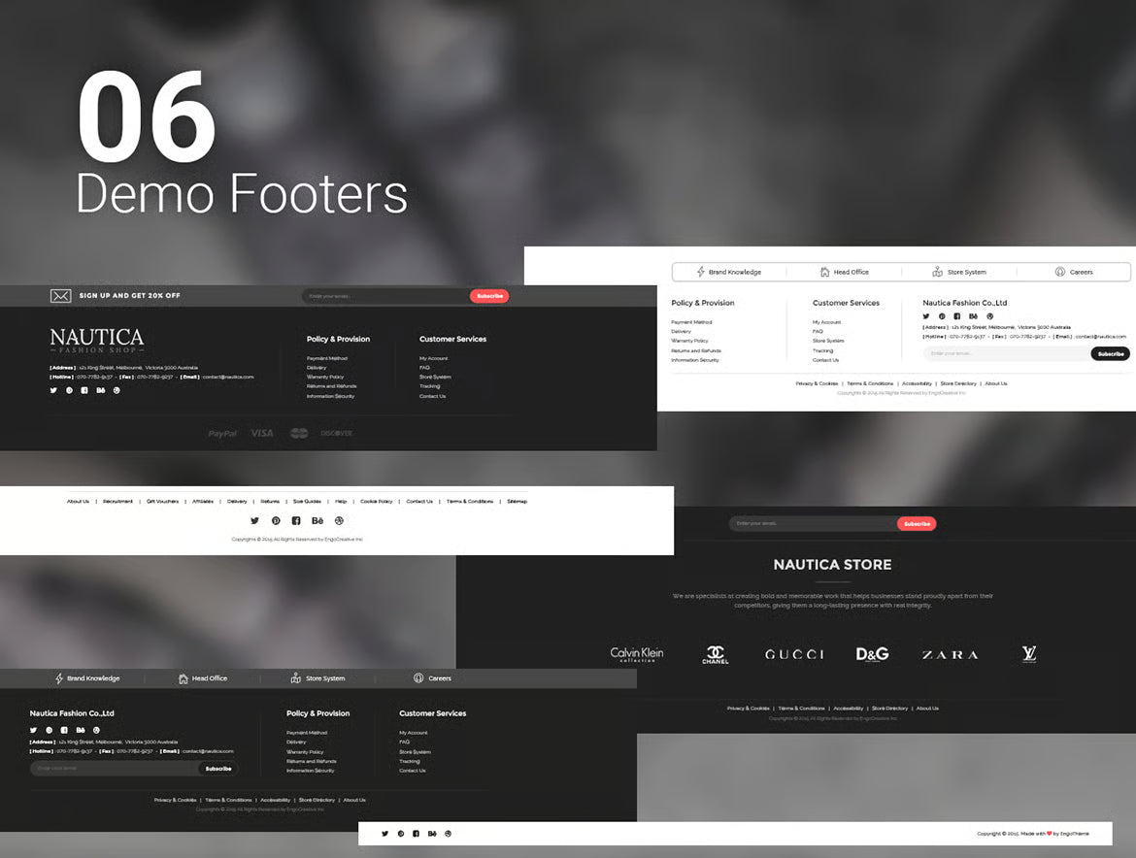Open the Size Guides link
This screenshot has width=1136, height=858.
[307, 502]
